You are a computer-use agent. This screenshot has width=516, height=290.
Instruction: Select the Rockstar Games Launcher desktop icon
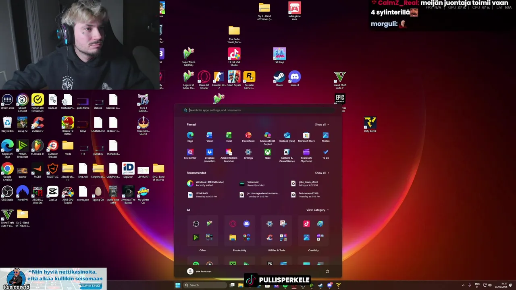pos(249,80)
